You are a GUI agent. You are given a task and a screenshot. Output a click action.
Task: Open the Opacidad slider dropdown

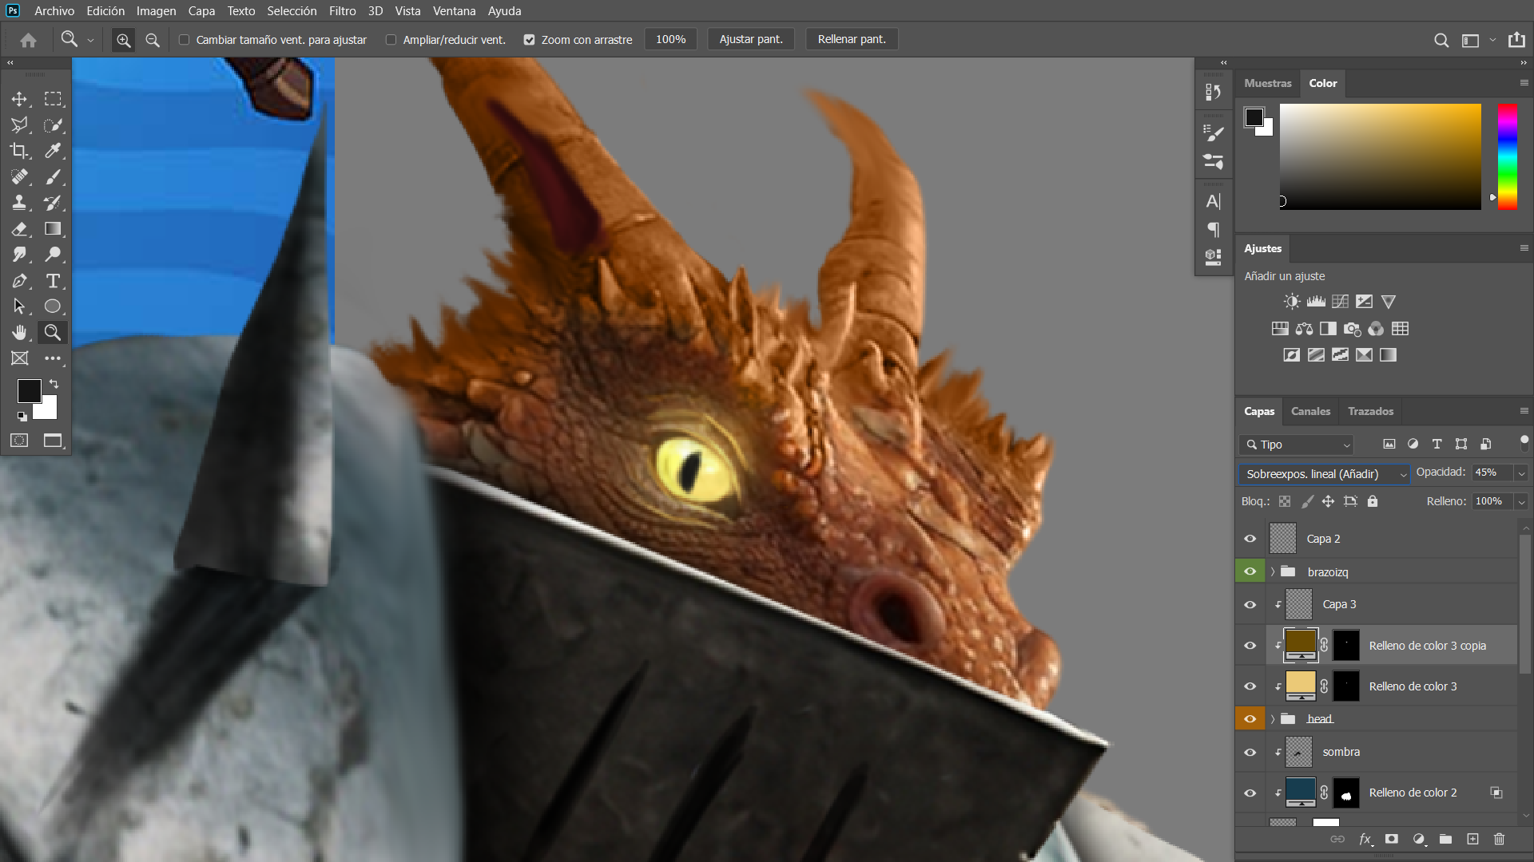click(x=1521, y=473)
